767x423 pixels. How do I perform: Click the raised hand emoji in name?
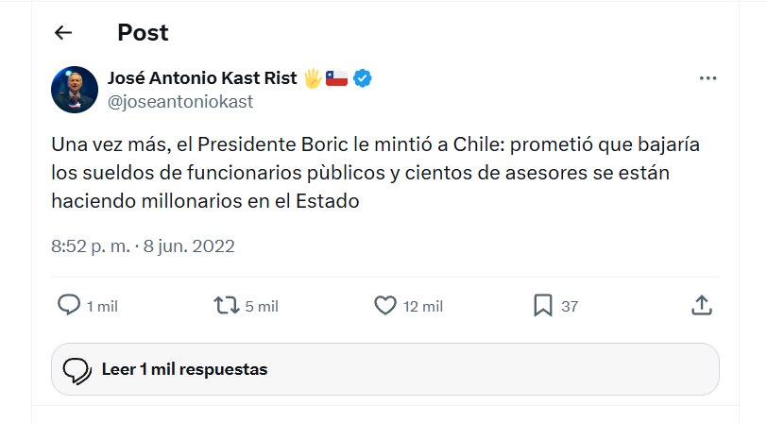(313, 78)
